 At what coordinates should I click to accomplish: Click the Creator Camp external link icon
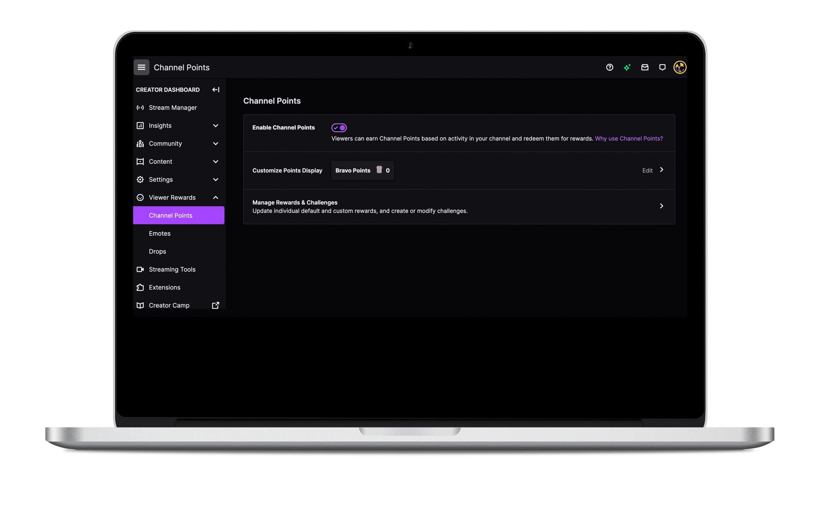[216, 306]
